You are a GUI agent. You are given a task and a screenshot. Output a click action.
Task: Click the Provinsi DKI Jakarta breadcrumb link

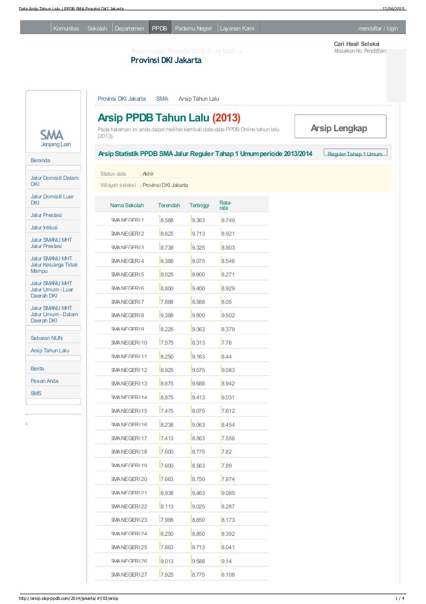[x=122, y=99]
